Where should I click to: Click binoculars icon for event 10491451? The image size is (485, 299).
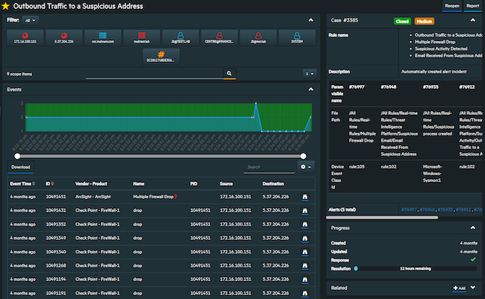[305, 198]
